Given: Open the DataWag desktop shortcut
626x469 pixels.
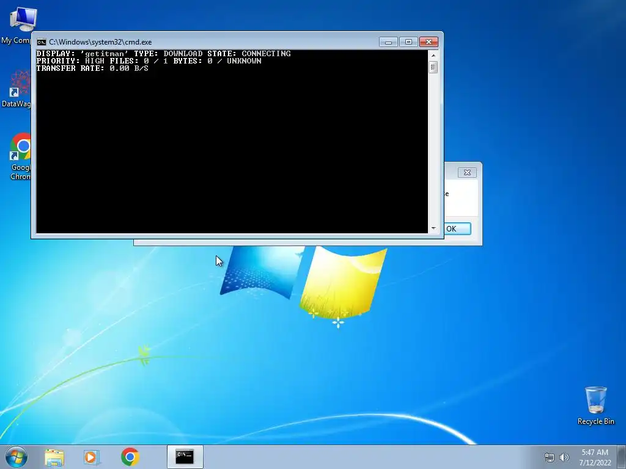Looking at the screenshot, I should (16, 89).
